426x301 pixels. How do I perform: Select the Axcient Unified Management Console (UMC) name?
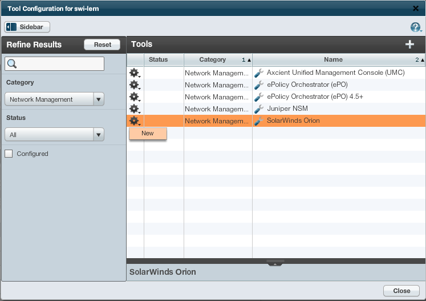335,73
